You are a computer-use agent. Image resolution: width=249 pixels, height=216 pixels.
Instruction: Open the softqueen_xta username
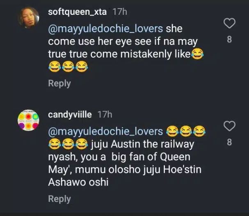pyautogui.click(x=78, y=12)
